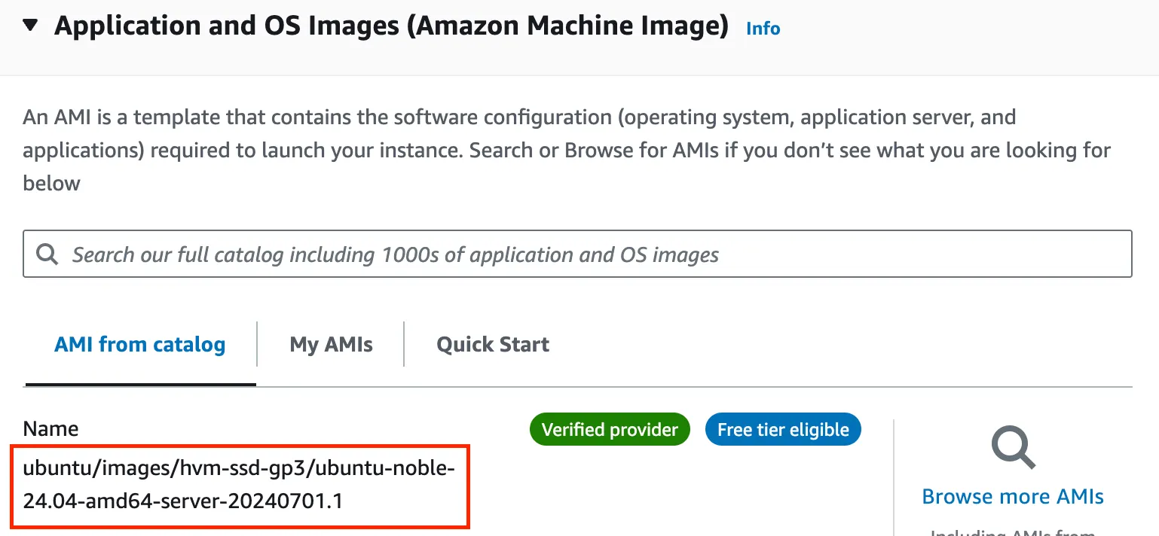
Task: Open the Quick Start tab
Action: tap(493, 345)
